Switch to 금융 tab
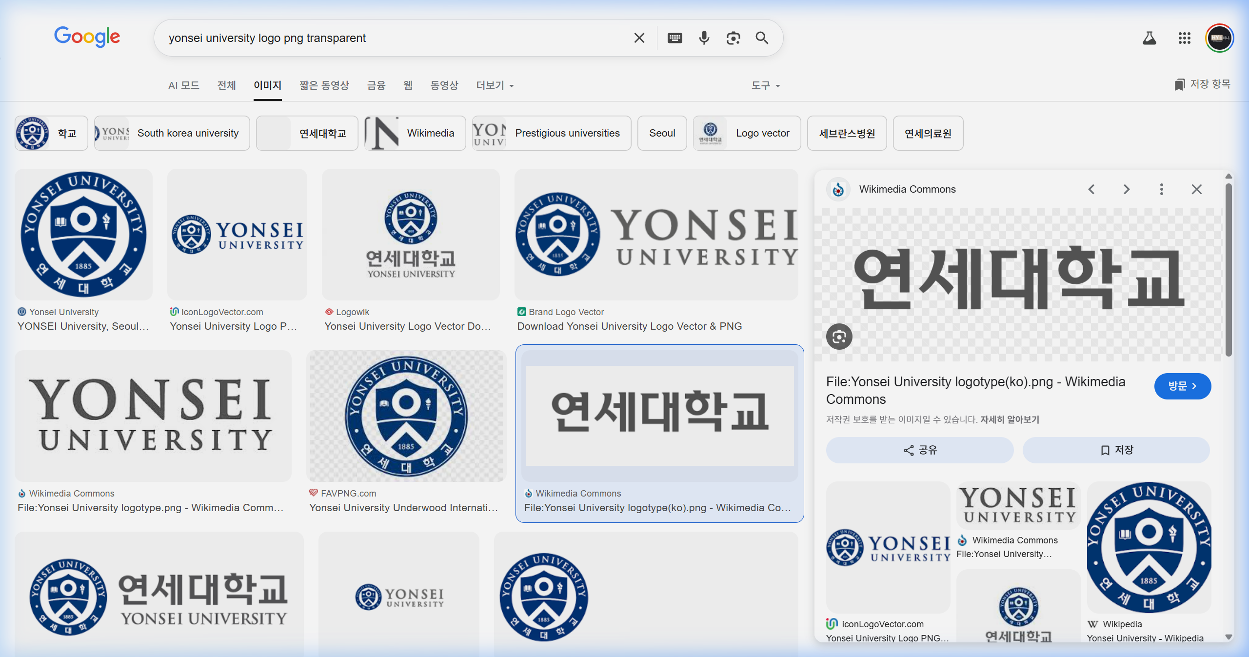Screen dimensions: 1249x657 tap(376, 85)
